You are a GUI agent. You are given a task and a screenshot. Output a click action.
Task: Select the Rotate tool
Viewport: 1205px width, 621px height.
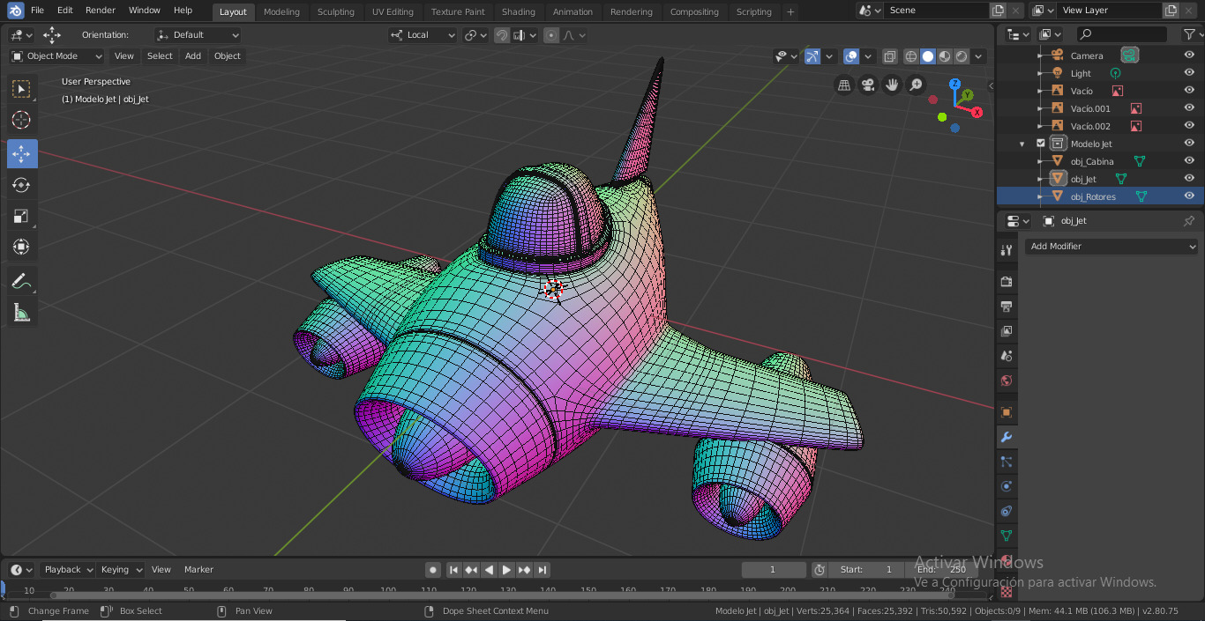click(22, 185)
